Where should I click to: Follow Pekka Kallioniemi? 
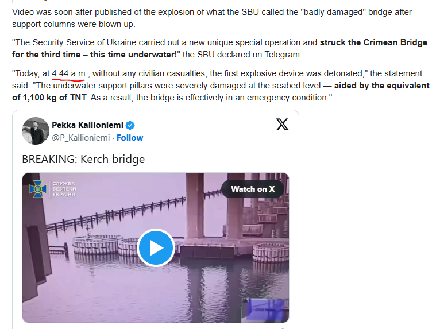click(x=130, y=138)
